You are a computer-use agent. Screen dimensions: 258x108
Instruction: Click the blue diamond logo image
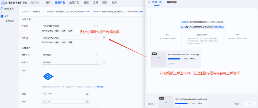(48, 76)
